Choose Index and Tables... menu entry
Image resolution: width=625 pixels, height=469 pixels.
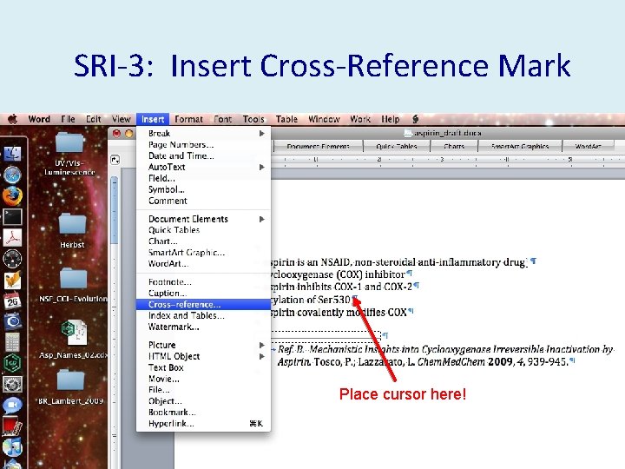(203, 315)
